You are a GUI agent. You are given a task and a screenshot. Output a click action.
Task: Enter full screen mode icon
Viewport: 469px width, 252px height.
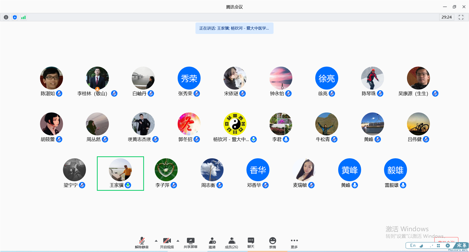coord(461,17)
